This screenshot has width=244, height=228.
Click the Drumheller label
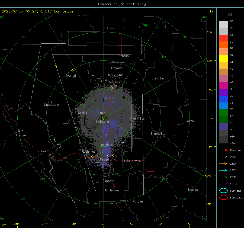click(159, 134)
